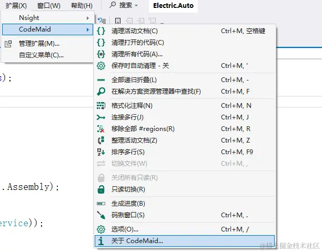Click the grey lock icon beside 关闭所有只读
The image size is (322, 252).
coord(101,178)
